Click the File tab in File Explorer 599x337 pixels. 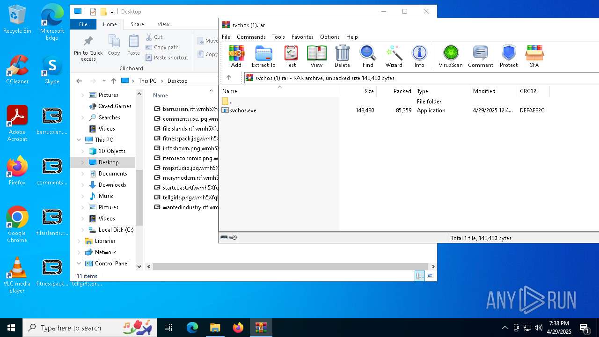coord(83,24)
